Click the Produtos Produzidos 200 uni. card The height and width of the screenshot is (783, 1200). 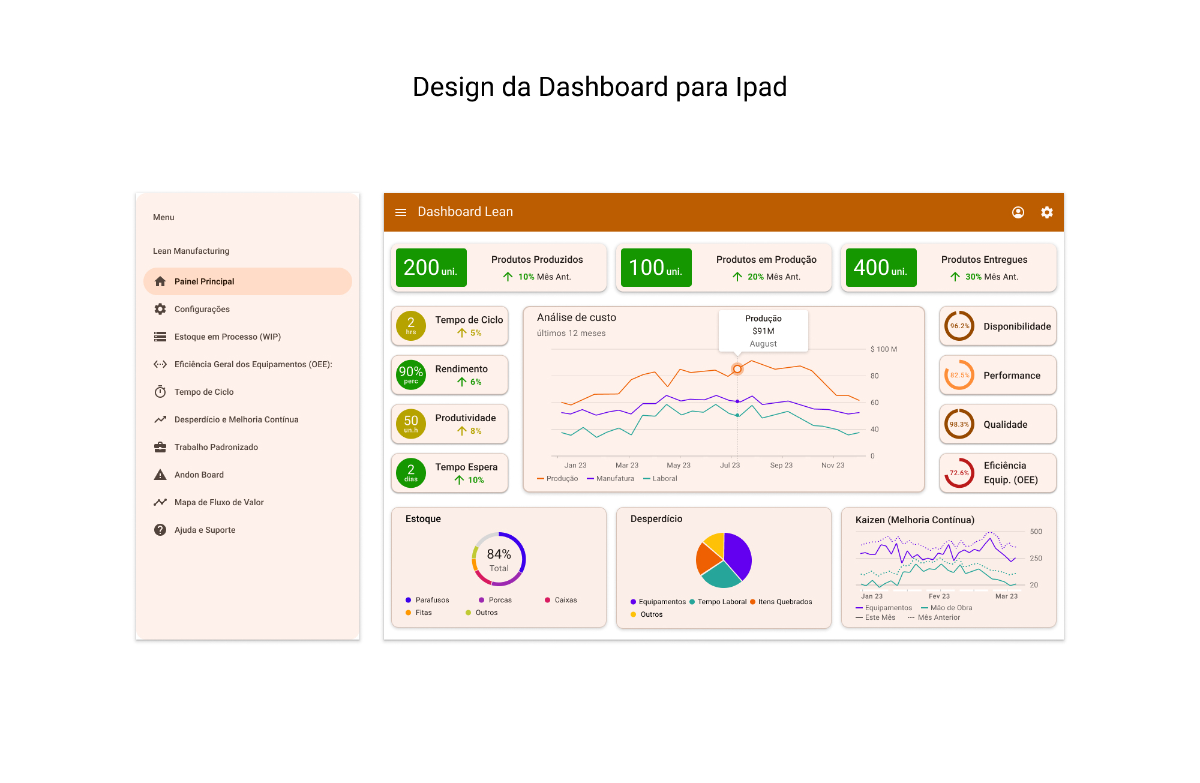pos(499,268)
